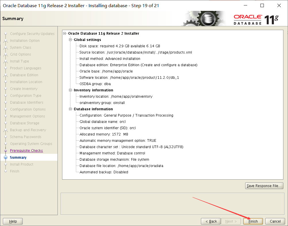The image size is (288, 226).
Task: Select the 'Global settings' tree heading
Action: click(87, 40)
